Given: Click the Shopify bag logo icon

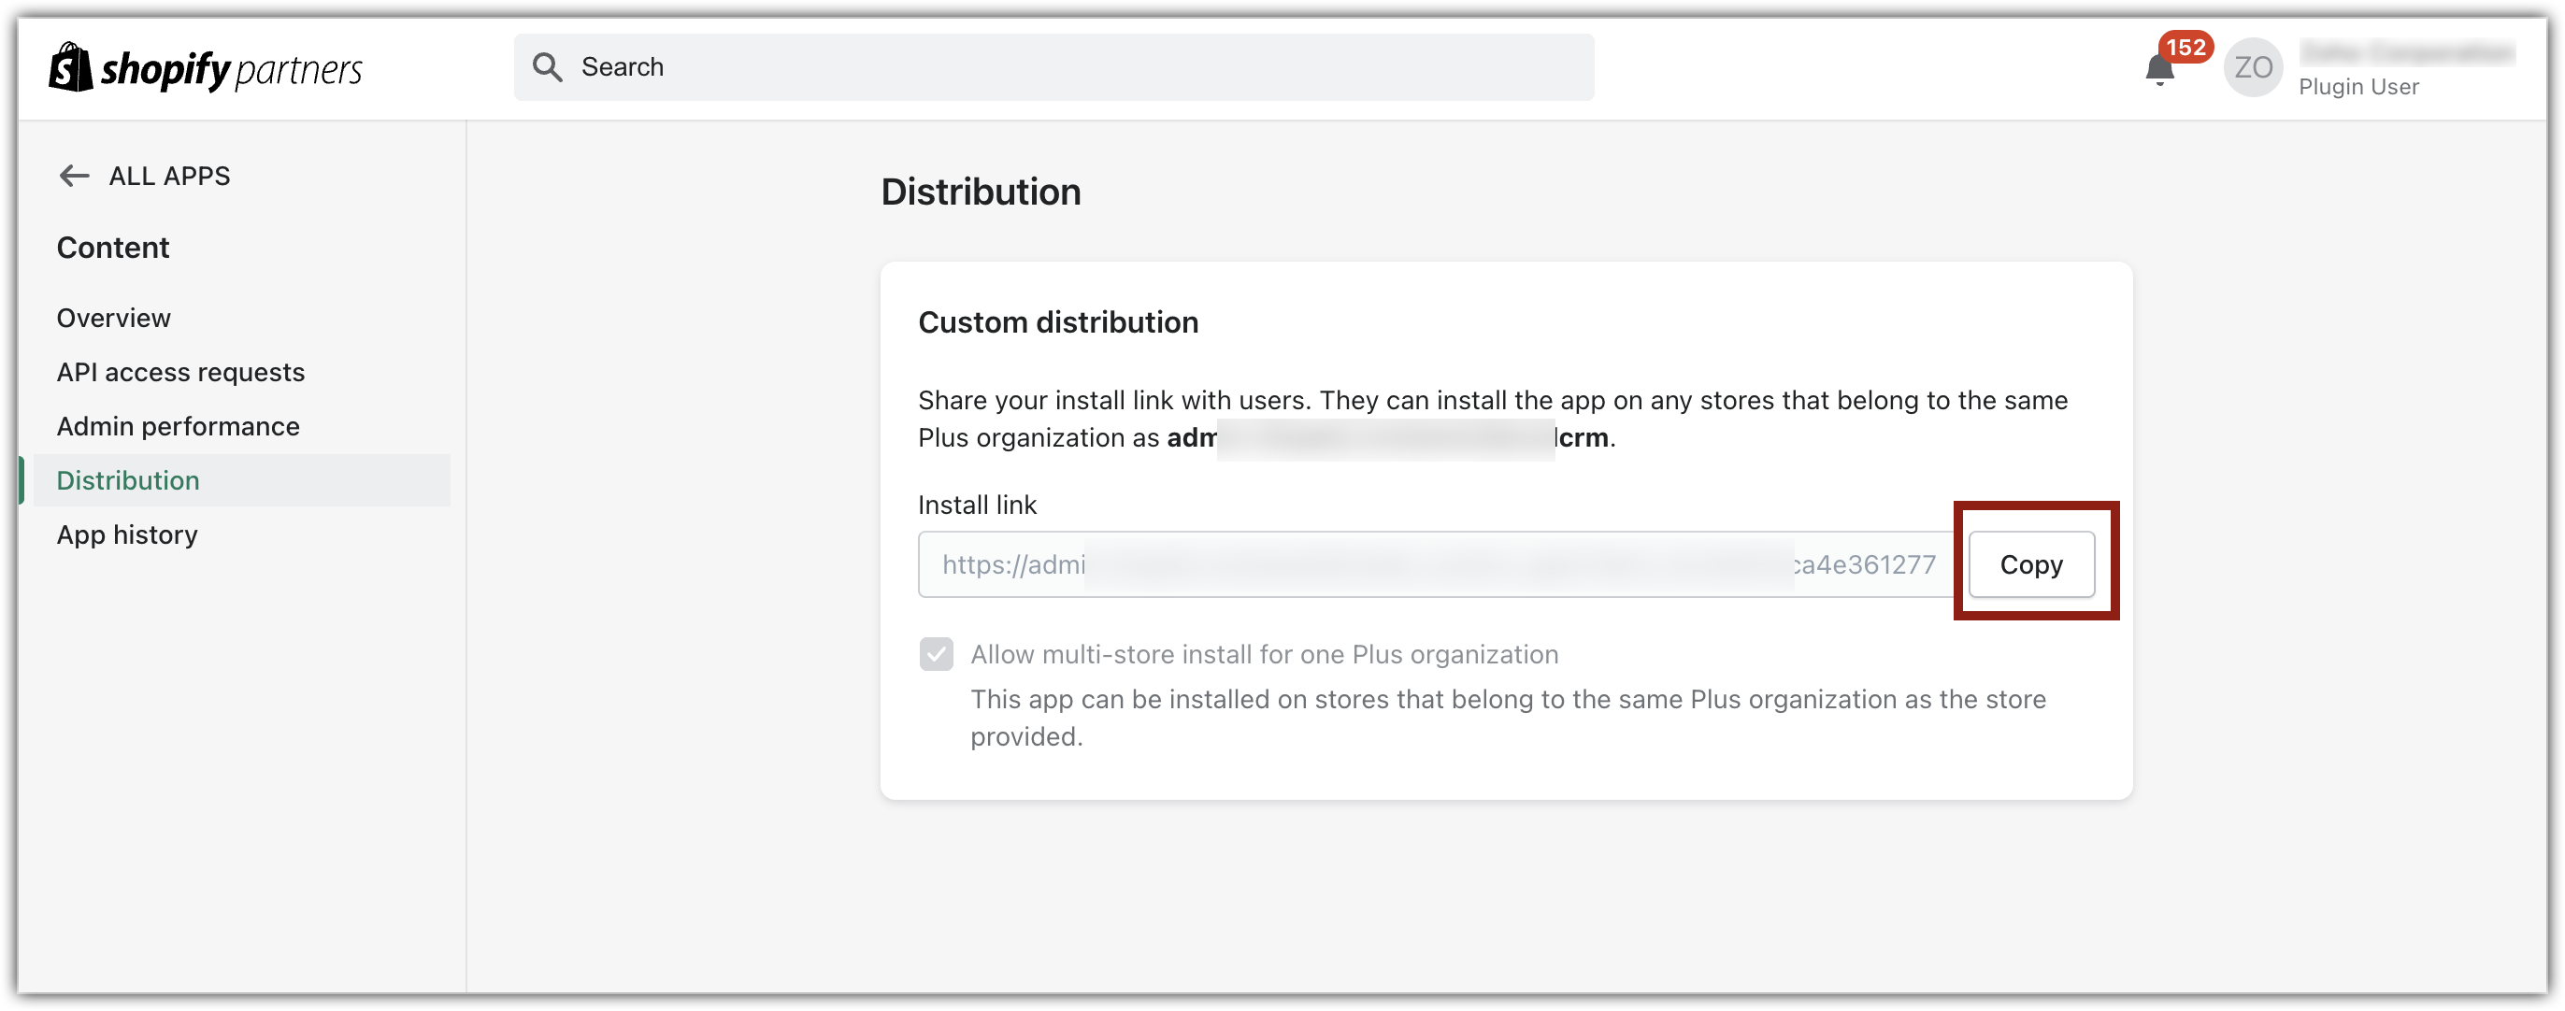Looking at the screenshot, I should pyautogui.click(x=71, y=66).
